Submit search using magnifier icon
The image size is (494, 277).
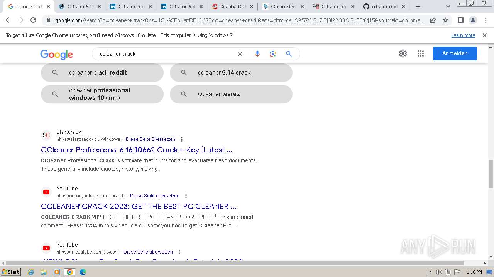tap(289, 54)
